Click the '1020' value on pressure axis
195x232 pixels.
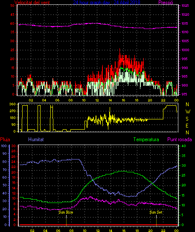(x=185, y=14)
